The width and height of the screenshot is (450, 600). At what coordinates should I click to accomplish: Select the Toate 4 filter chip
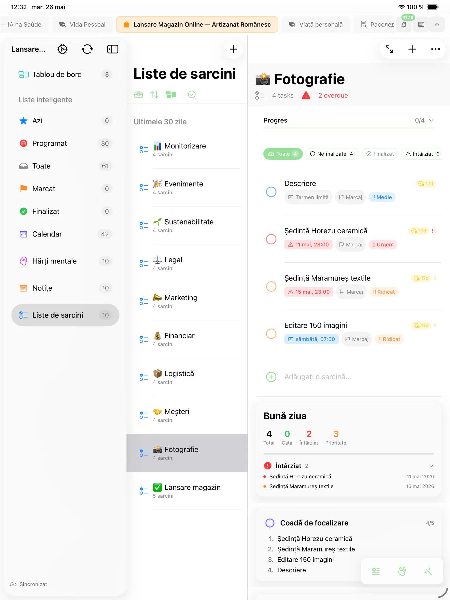[283, 154]
